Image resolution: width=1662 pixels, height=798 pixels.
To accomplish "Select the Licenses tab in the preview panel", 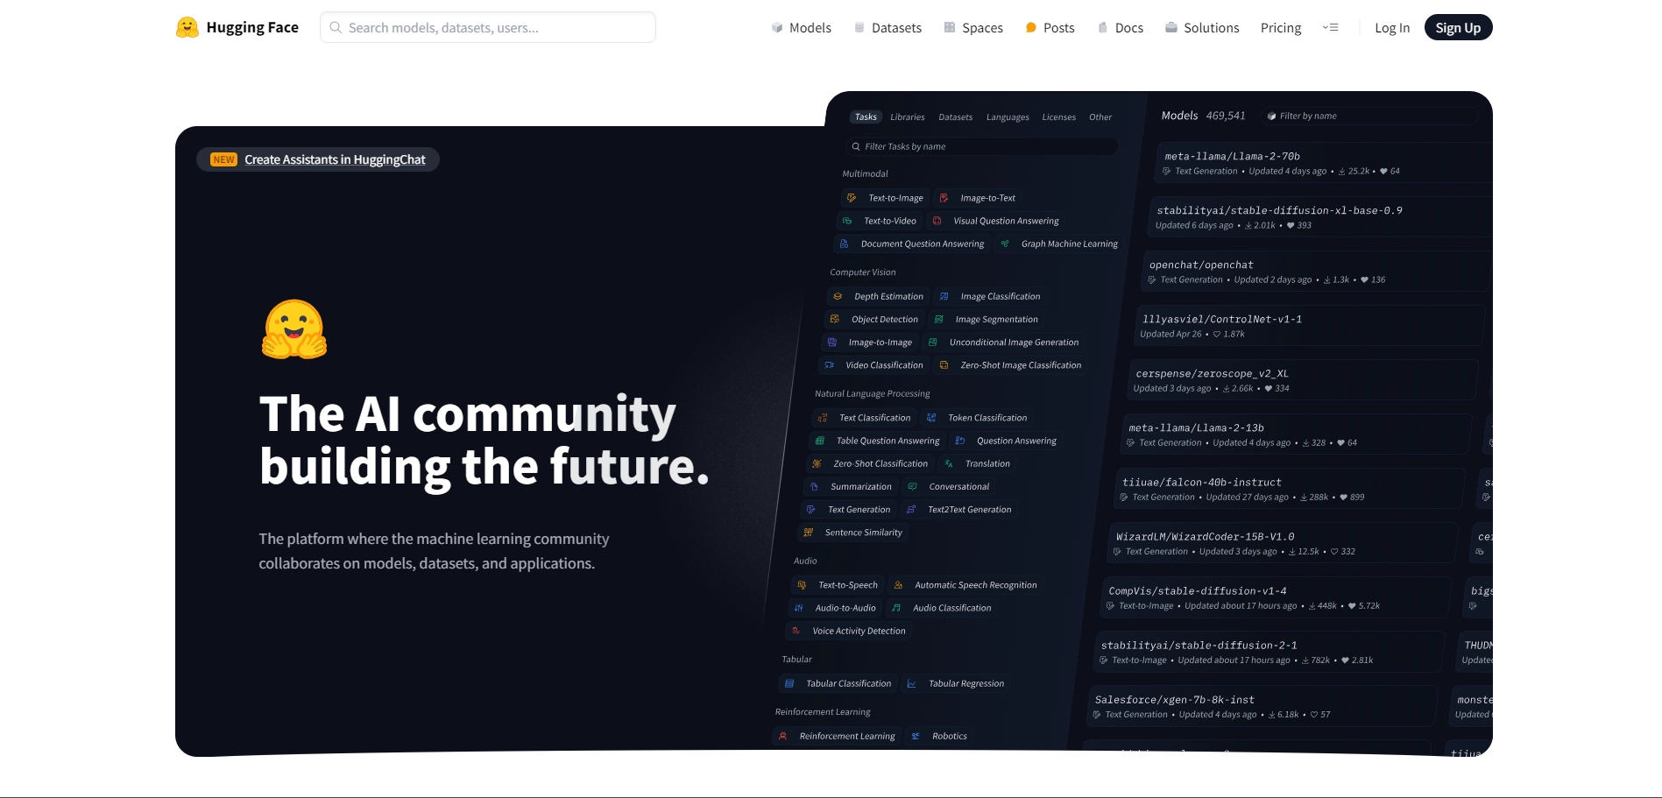I will pyautogui.click(x=1058, y=117).
